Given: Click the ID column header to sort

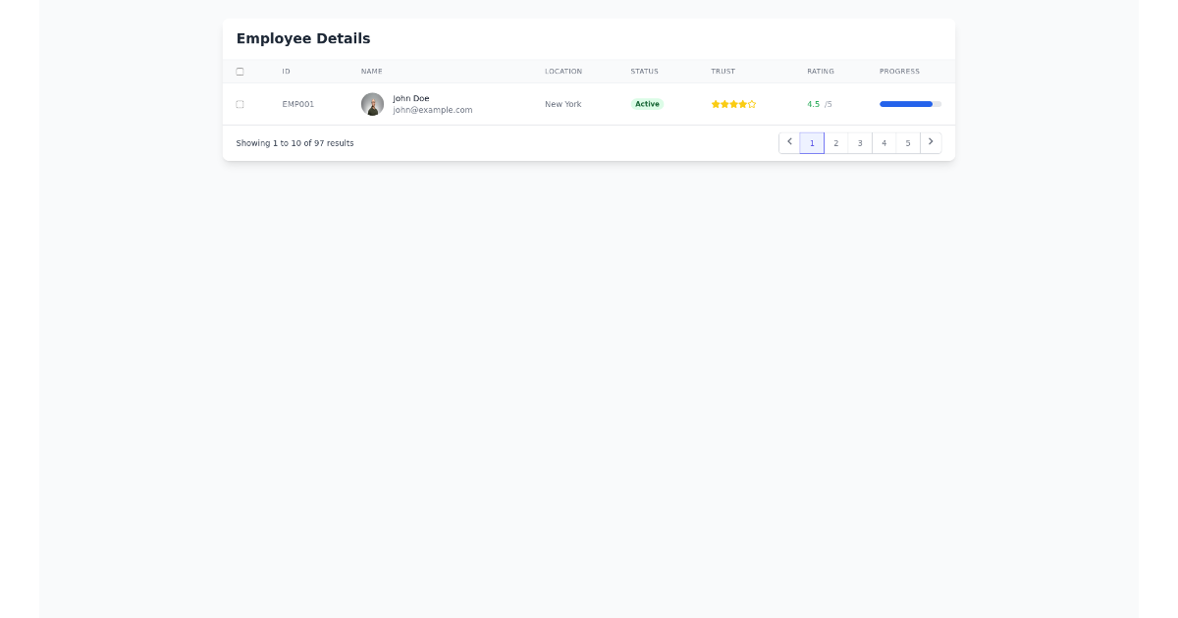Looking at the screenshot, I should point(286,71).
